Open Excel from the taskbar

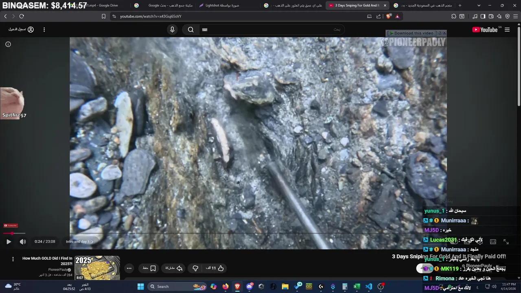[x=357, y=286]
